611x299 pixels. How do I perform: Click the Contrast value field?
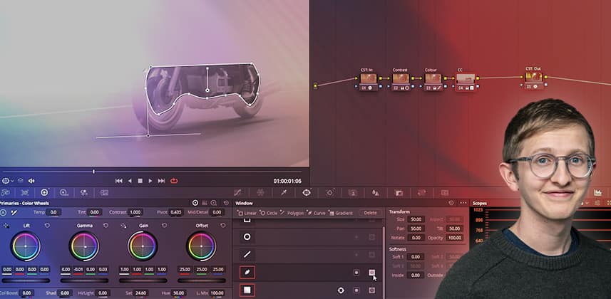tap(135, 212)
